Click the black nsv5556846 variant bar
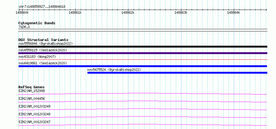Screen dimensions: 276x129 click(x=143, y=47)
